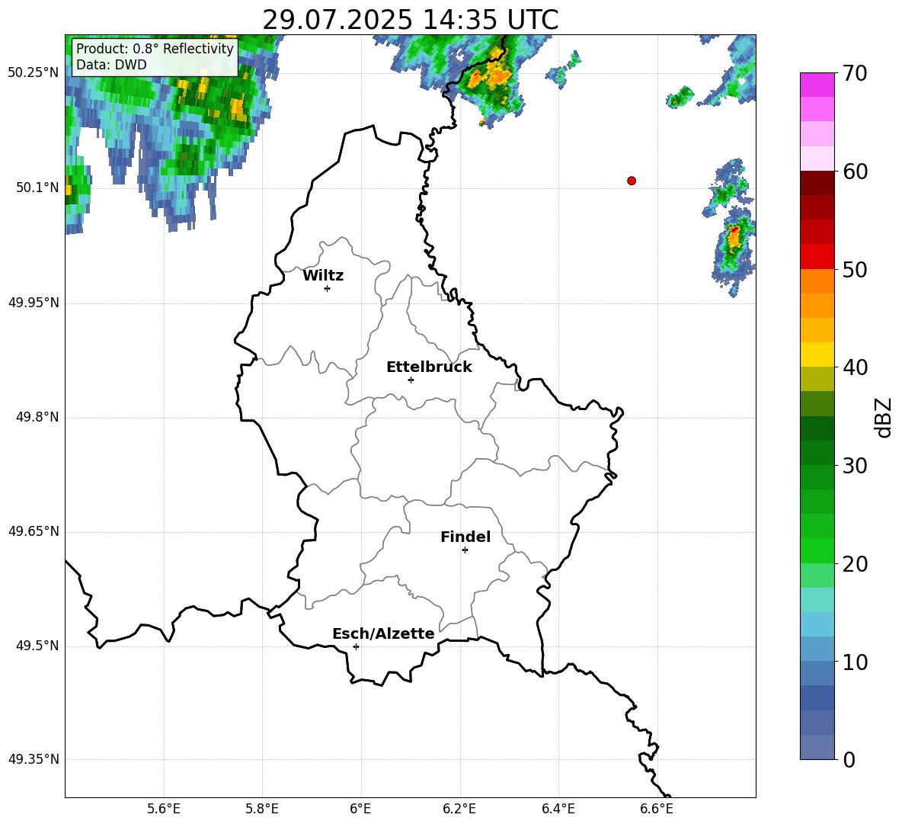The width and height of the screenshot is (902, 824).
Task: Click the 5.6°E longitude label
Action: click(164, 809)
